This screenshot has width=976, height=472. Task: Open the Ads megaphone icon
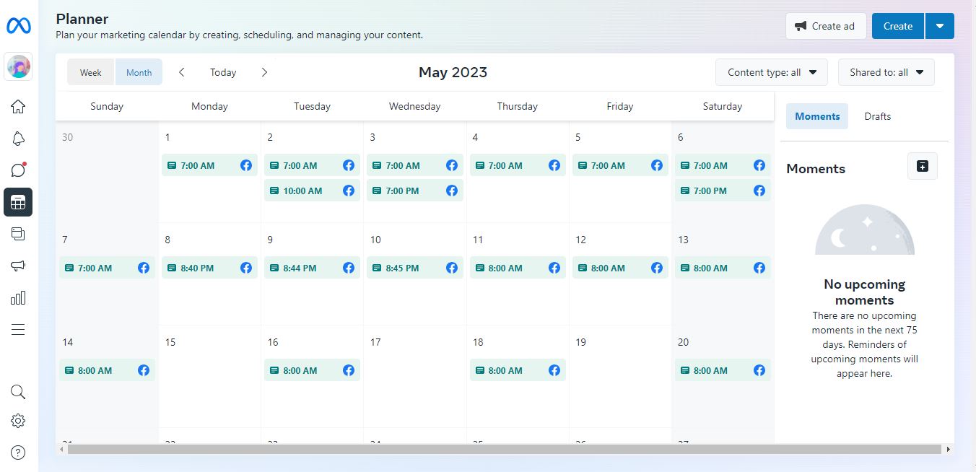tap(18, 266)
